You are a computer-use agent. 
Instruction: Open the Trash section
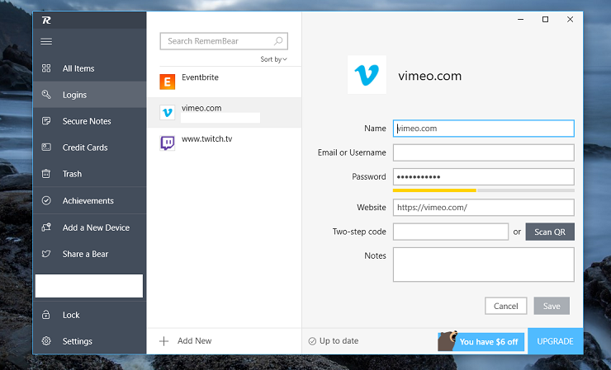pos(90,174)
